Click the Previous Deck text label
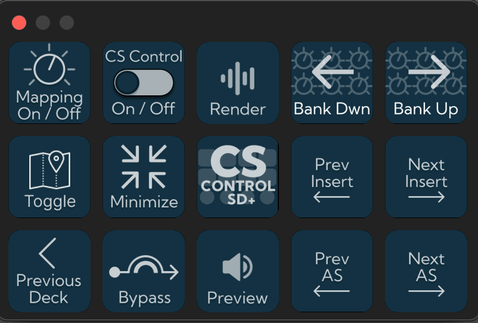 coord(49,288)
